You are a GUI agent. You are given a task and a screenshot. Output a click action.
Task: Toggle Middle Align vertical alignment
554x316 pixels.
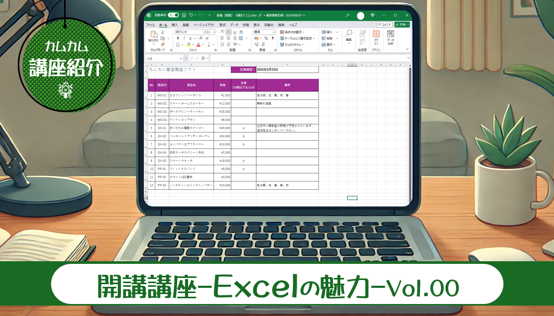coord(228,32)
